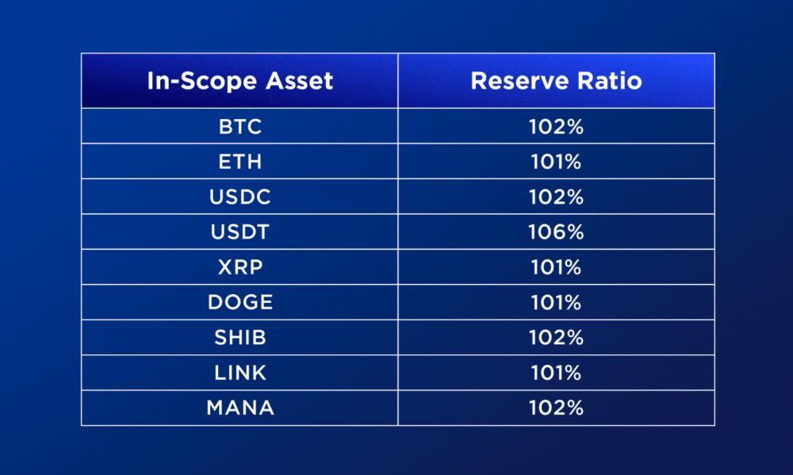Image resolution: width=793 pixels, height=475 pixels.
Task: Click ETH's 101% reserve ratio value
Action: pos(557,162)
